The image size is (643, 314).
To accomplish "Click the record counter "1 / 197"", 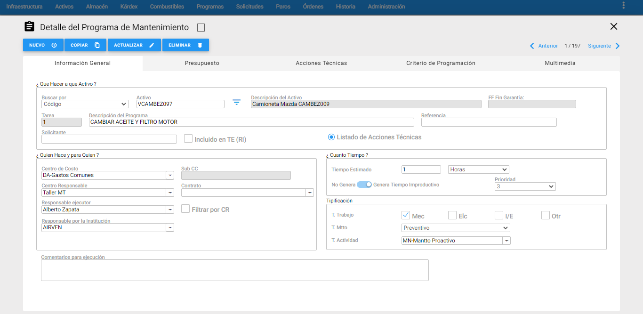I will pyautogui.click(x=572, y=46).
